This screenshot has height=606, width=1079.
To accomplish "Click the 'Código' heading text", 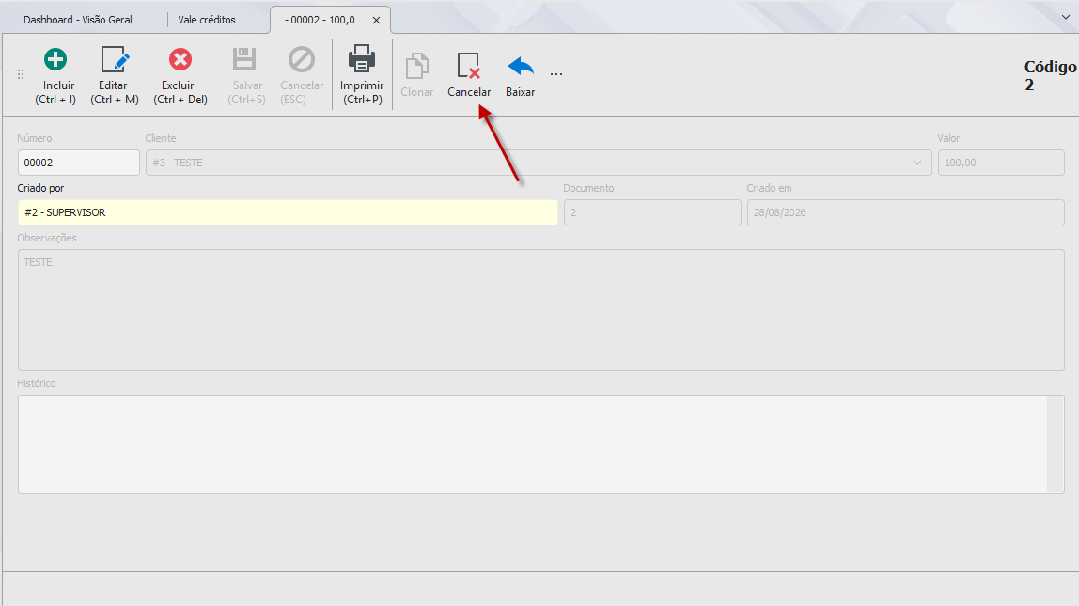I will (x=1050, y=67).
